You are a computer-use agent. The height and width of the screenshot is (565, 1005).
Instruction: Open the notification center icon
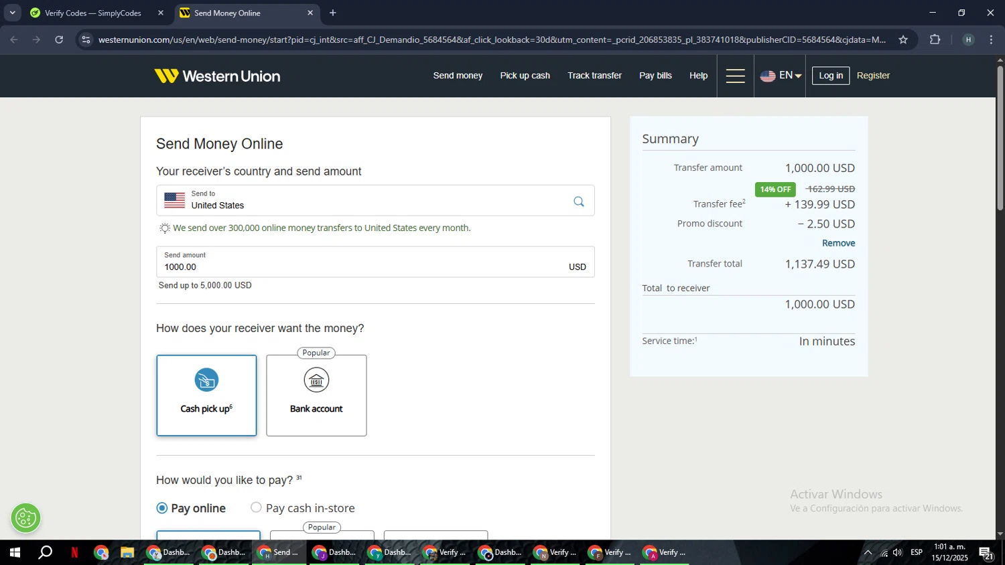986,552
